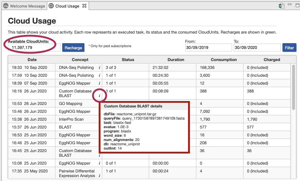Sort by the Date column header
Viewport: 300px width, 181px height.
32,60
